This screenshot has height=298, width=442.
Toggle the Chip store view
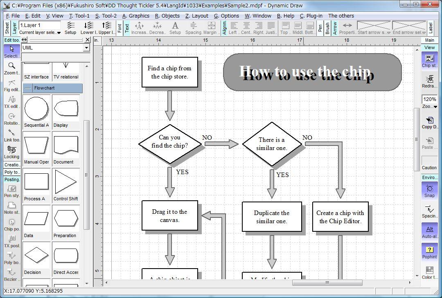tap(429, 61)
